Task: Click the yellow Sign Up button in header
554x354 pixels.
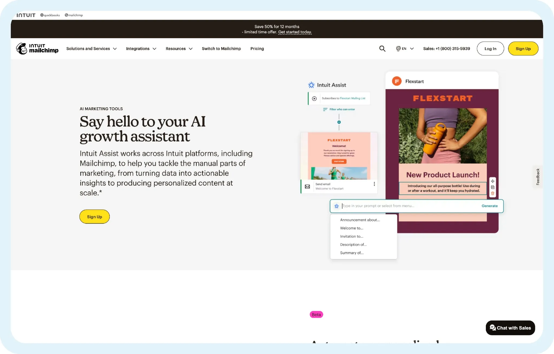Action: click(523, 49)
